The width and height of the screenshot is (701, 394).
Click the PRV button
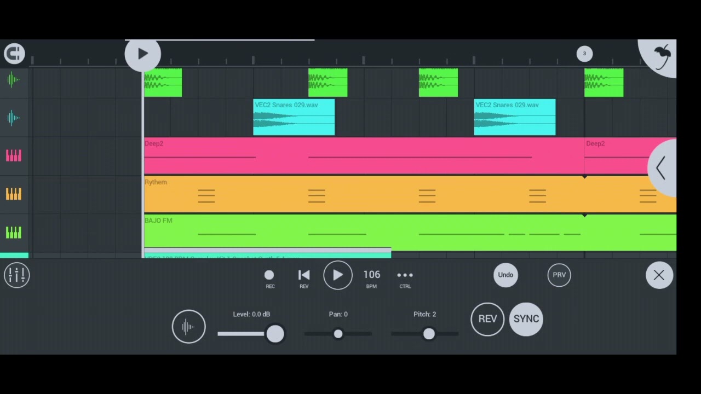(559, 275)
